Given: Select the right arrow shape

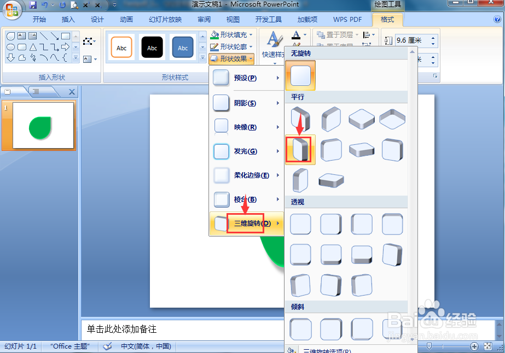Looking at the screenshot, I should [x=65, y=48].
